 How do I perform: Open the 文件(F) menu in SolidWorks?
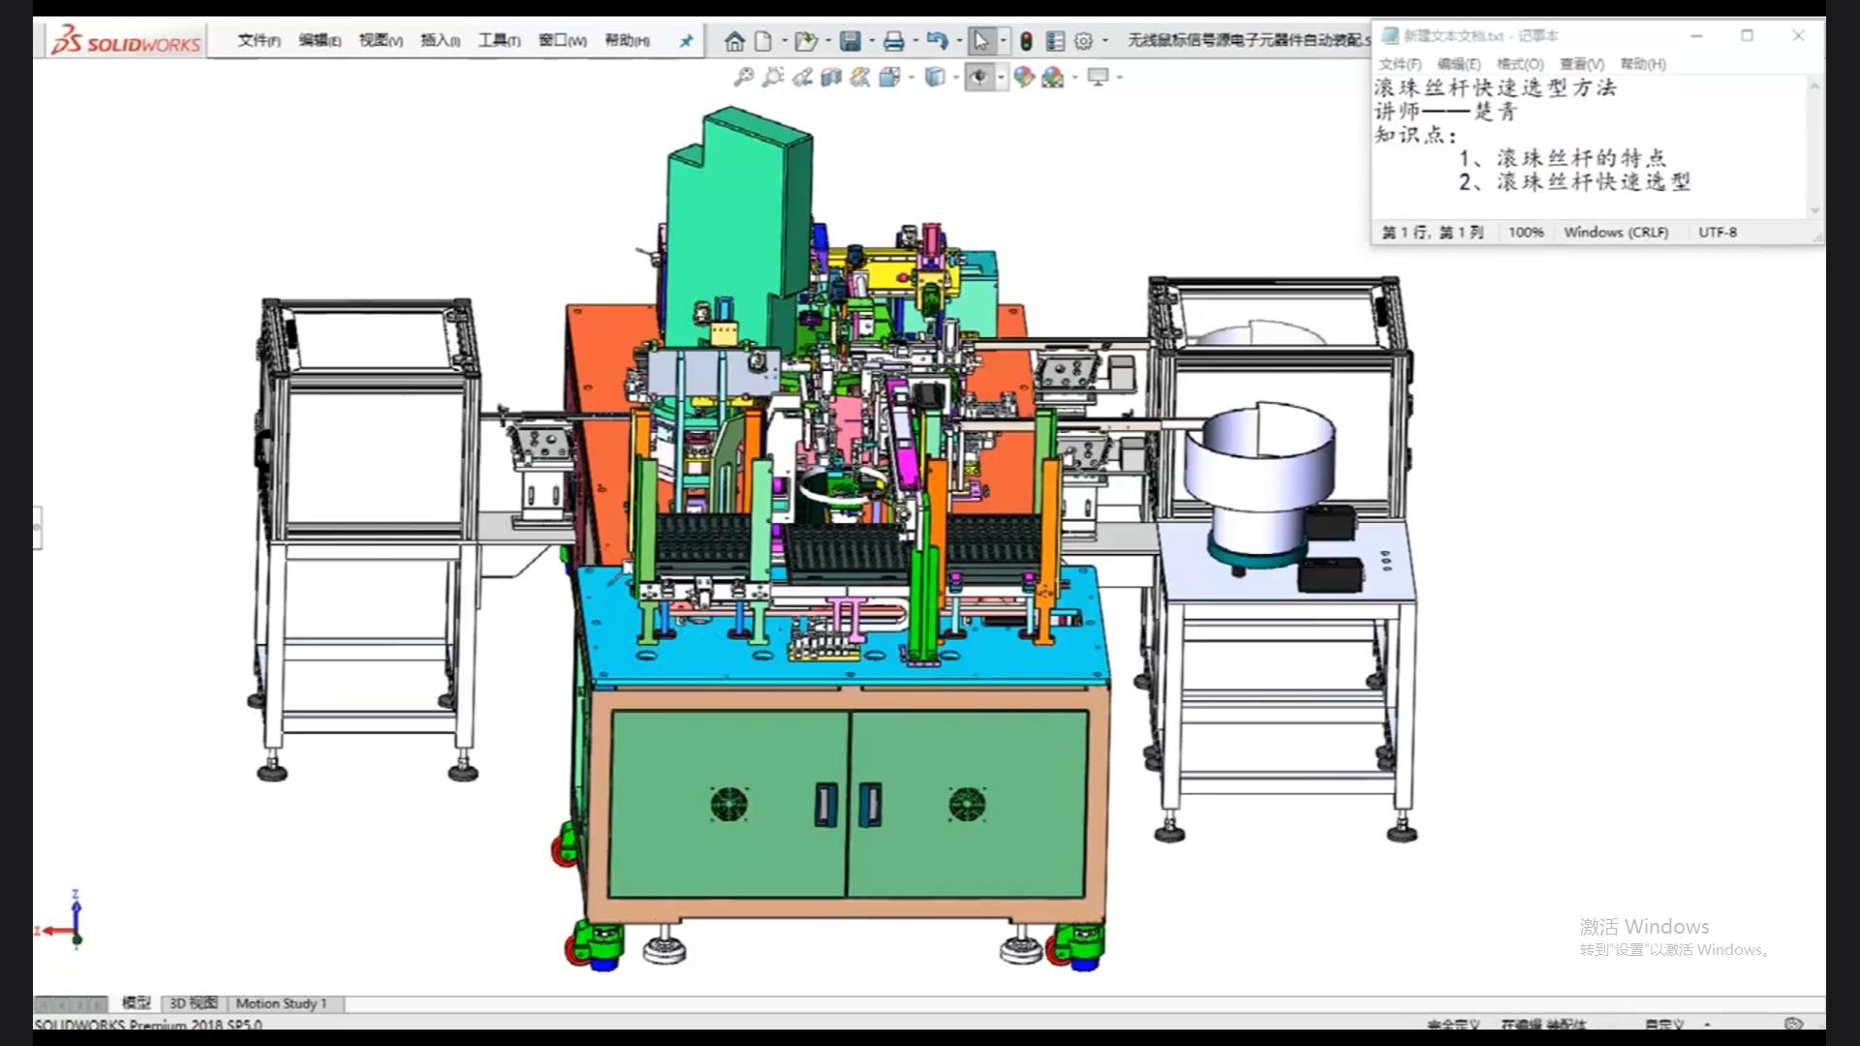[259, 41]
